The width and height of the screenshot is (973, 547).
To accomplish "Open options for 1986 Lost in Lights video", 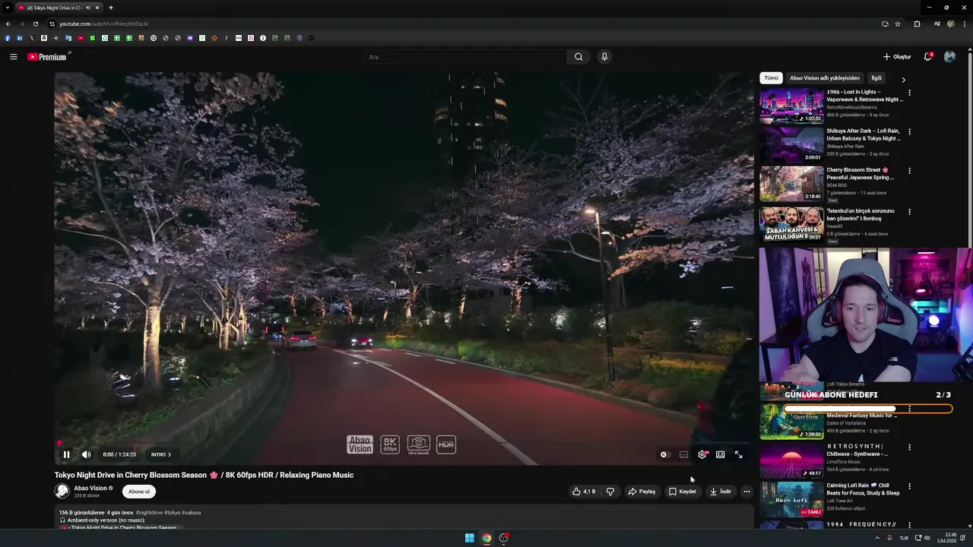I will [x=909, y=93].
